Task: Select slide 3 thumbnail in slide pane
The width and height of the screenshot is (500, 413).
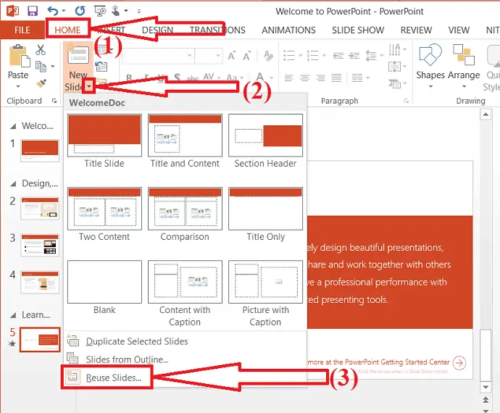Action: click(x=40, y=245)
